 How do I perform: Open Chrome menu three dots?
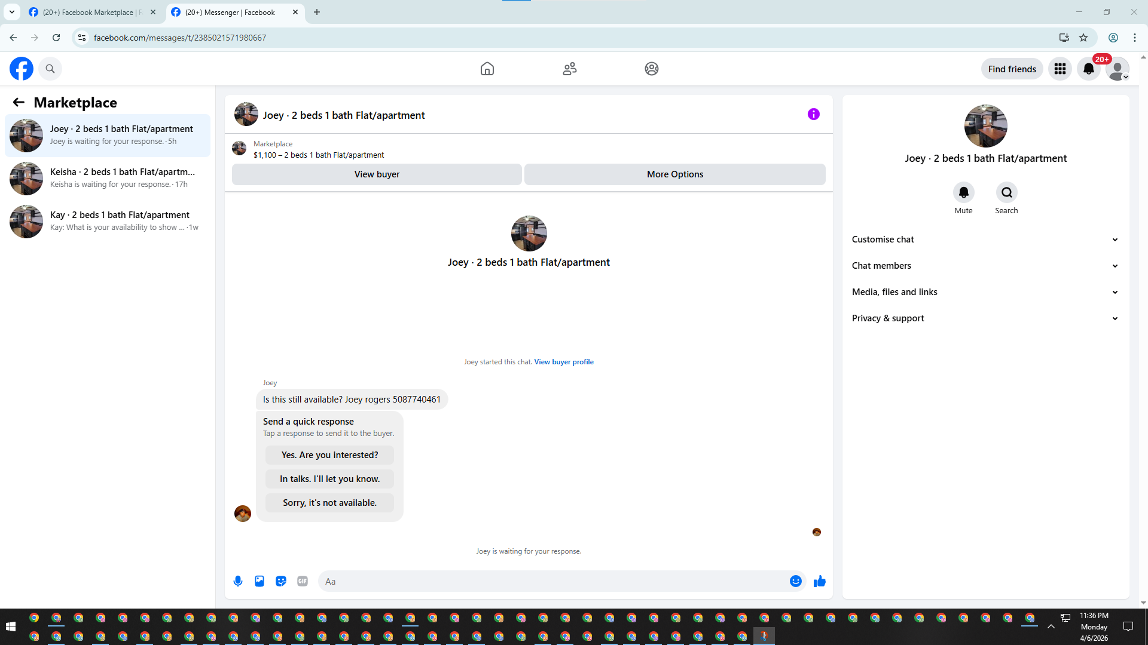pyautogui.click(x=1135, y=38)
